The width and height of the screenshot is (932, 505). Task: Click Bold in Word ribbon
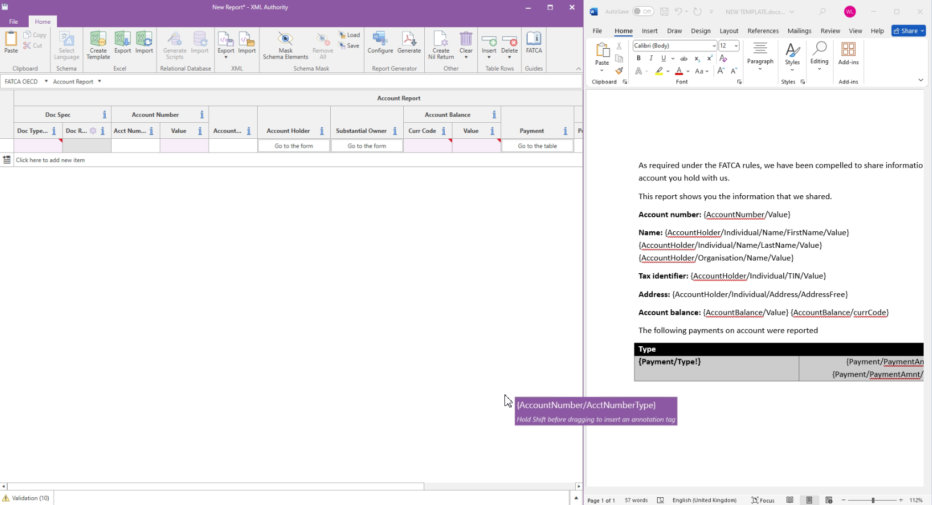point(639,58)
